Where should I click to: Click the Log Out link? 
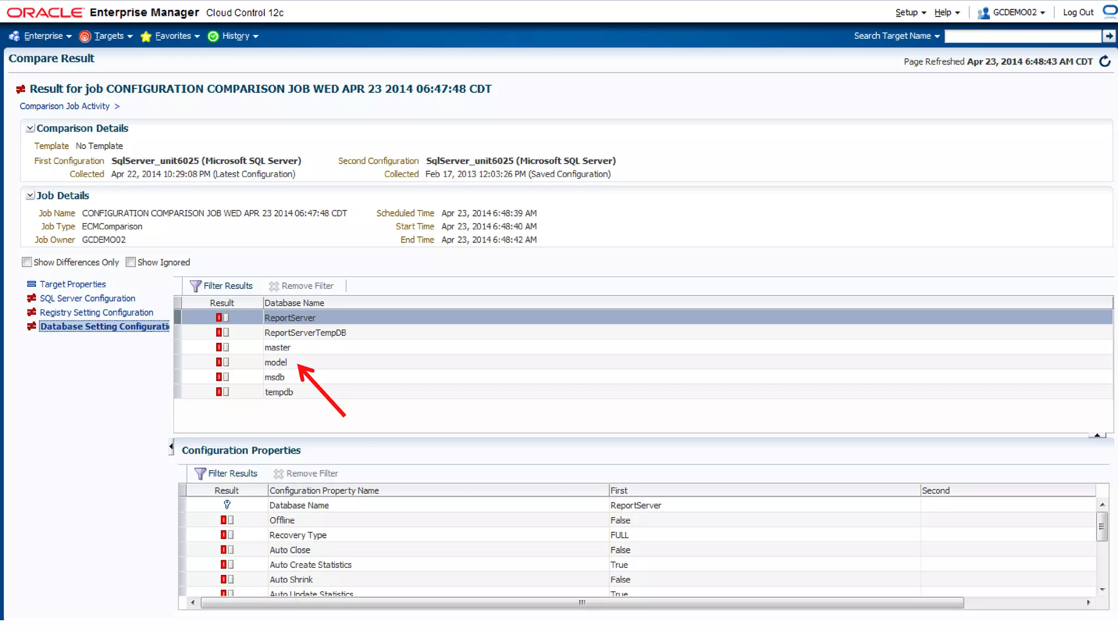point(1078,13)
